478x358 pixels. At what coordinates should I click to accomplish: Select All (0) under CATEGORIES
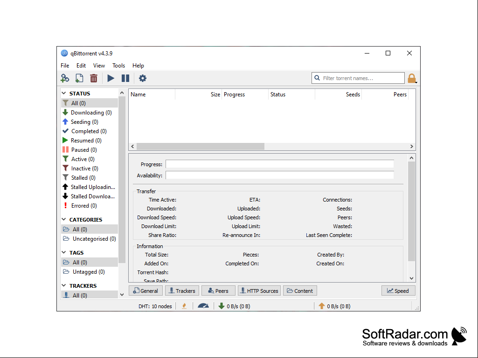[90, 229]
